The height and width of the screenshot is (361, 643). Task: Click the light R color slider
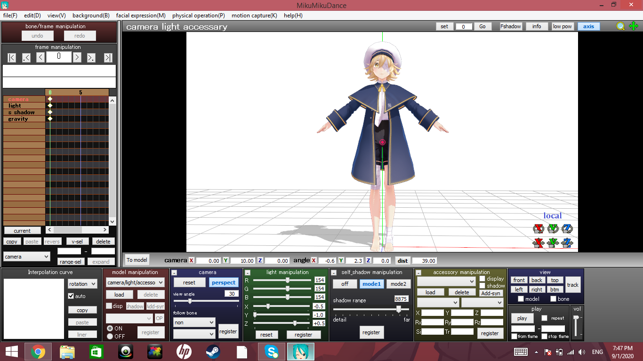[x=281, y=280]
